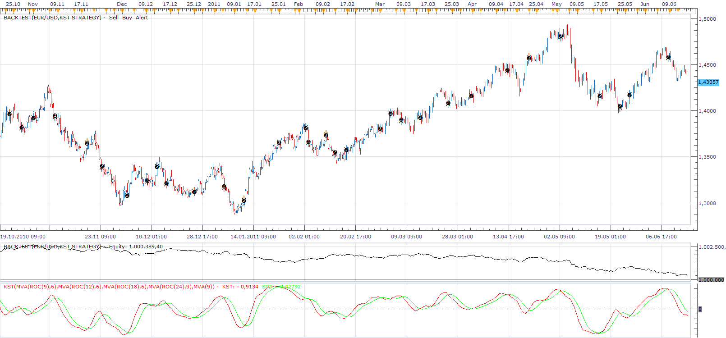This screenshot has width=726, height=338.
Task: Click trade marker at January 2011 low
Action: [244, 200]
